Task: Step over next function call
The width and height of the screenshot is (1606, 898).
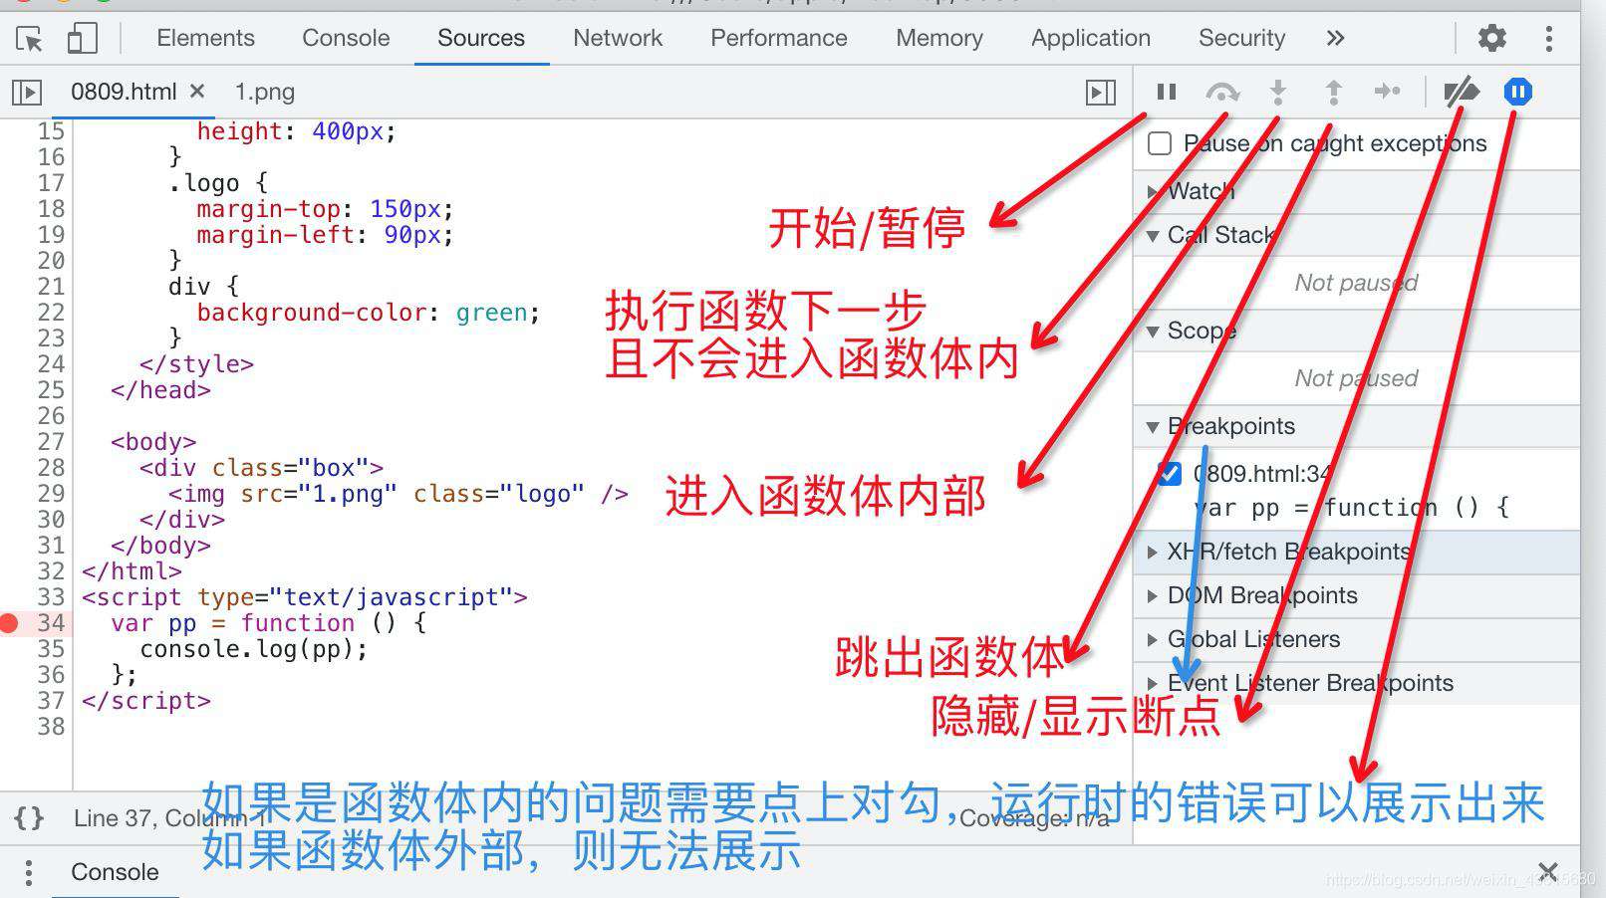Action: tap(1222, 92)
